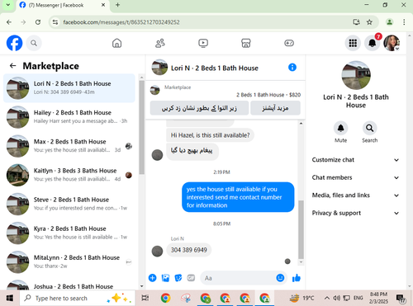
Task: Open the 2 Beds 1 Bath House $820 listing
Action: tap(268, 95)
